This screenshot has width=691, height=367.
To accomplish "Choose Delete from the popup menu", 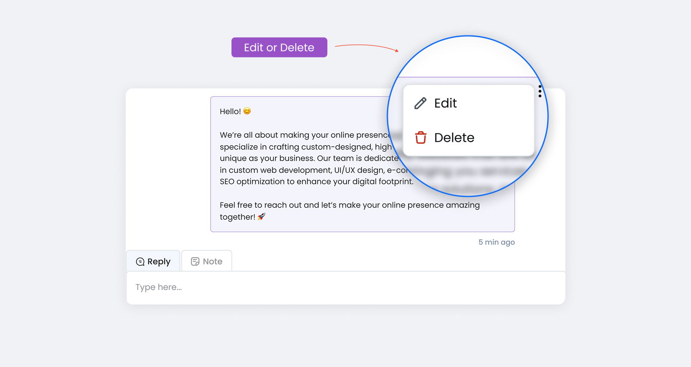I will (x=454, y=138).
